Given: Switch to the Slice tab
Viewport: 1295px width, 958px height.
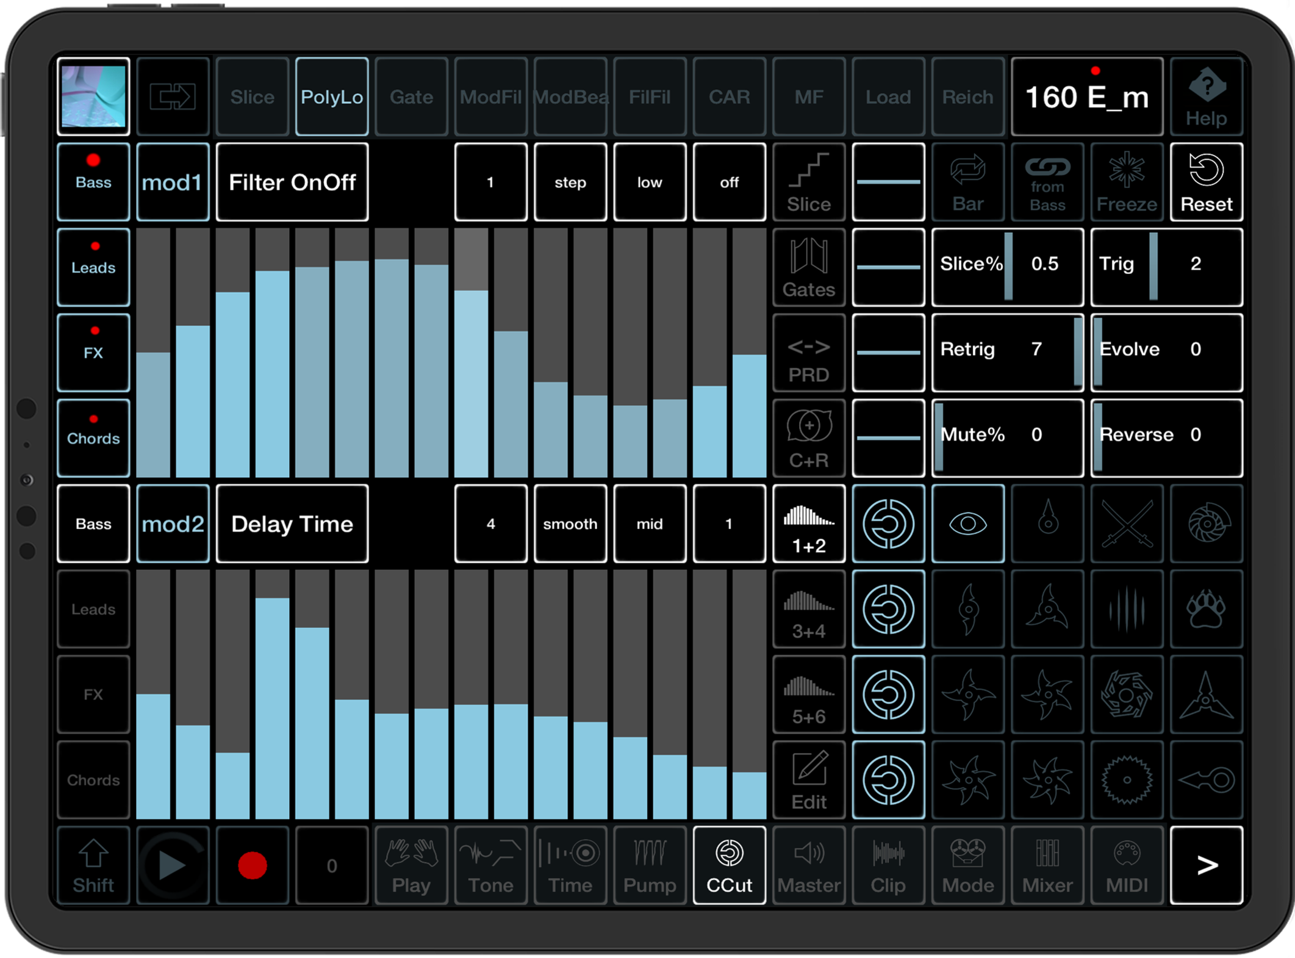Looking at the screenshot, I should [252, 96].
